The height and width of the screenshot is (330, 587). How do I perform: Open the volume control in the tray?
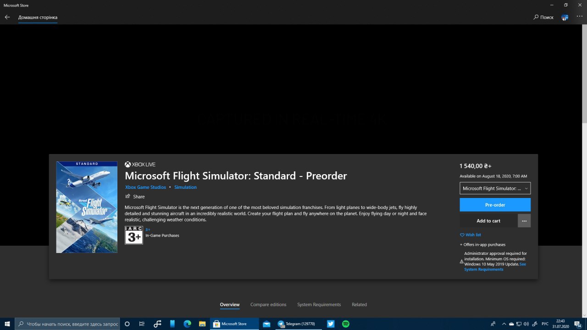point(526,324)
